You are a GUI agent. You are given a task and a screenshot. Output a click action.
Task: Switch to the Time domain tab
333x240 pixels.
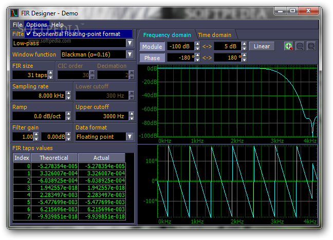(214, 35)
